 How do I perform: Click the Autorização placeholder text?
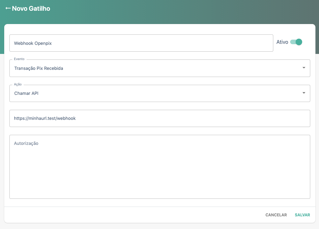[26, 143]
